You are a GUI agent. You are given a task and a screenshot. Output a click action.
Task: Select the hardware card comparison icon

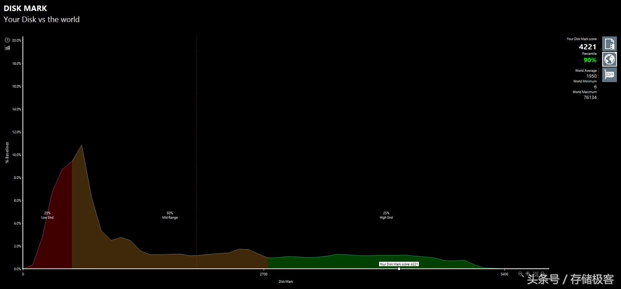pyautogui.click(x=610, y=75)
